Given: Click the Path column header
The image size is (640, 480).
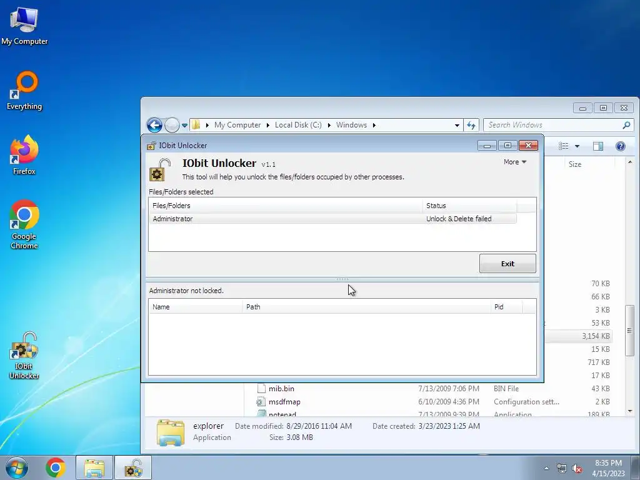Looking at the screenshot, I should click(x=366, y=307).
